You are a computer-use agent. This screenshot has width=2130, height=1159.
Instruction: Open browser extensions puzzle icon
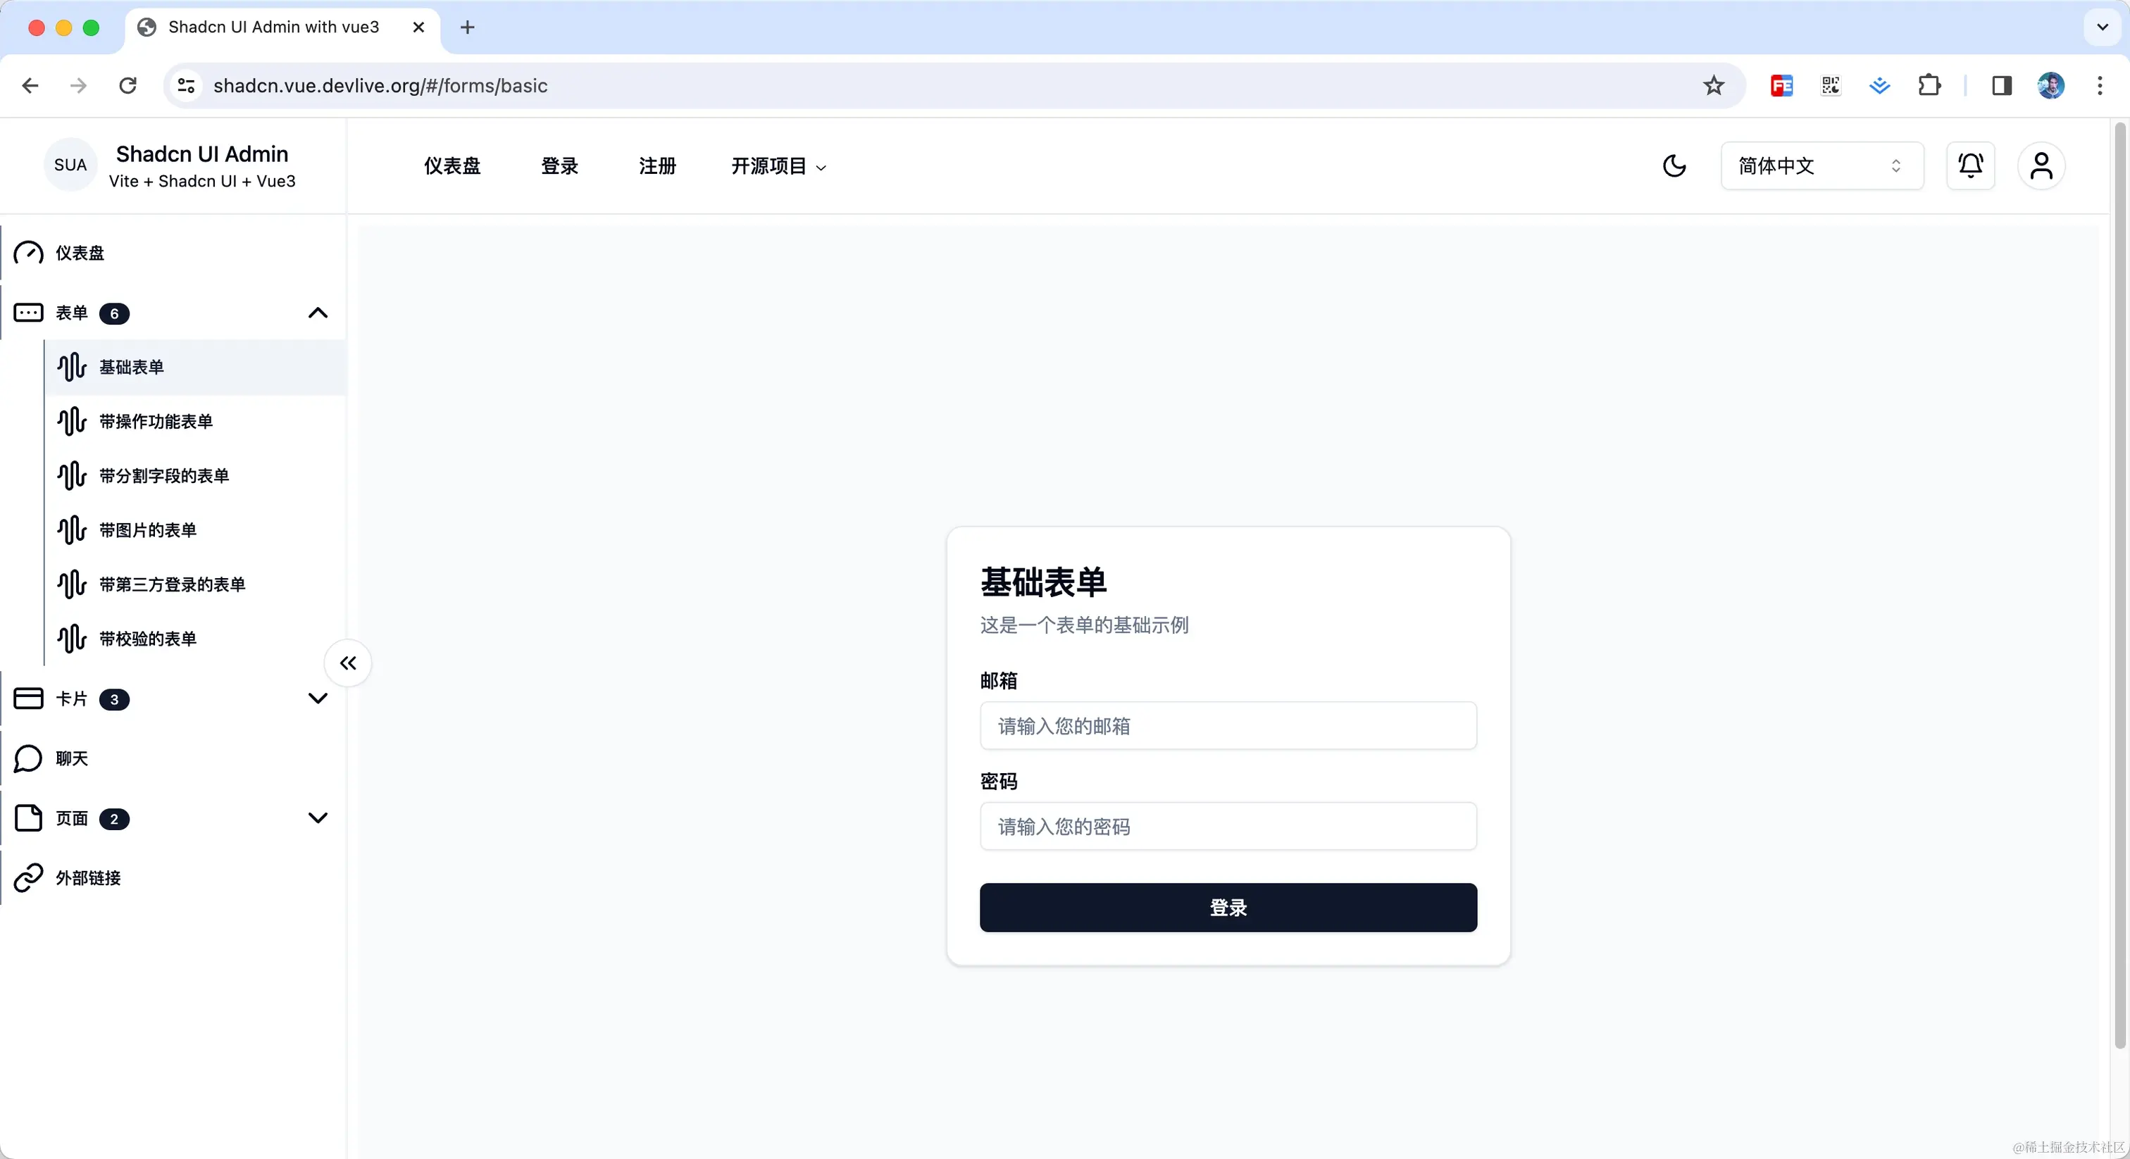pos(1929,85)
